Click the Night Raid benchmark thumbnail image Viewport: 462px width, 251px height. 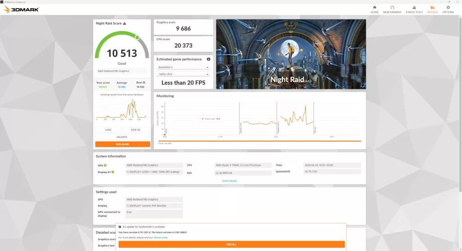click(x=291, y=54)
